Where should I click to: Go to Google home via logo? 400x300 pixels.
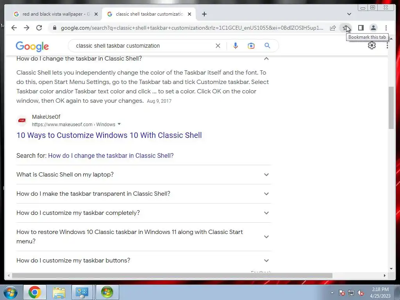click(32, 46)
